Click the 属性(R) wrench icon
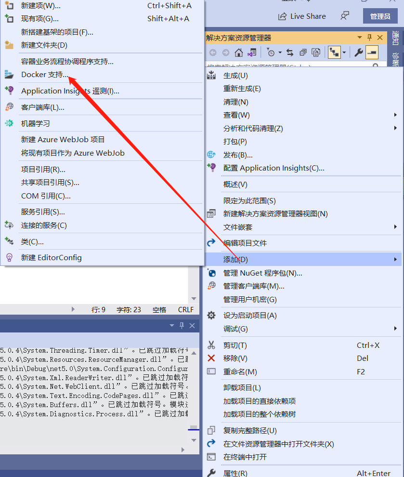This screenshot has height=477, width=404. [211, 473]
